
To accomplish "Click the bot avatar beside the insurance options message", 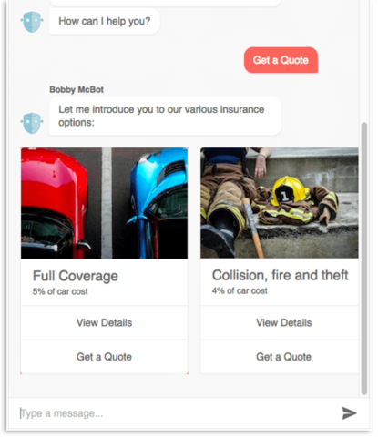I will (32, 123).
